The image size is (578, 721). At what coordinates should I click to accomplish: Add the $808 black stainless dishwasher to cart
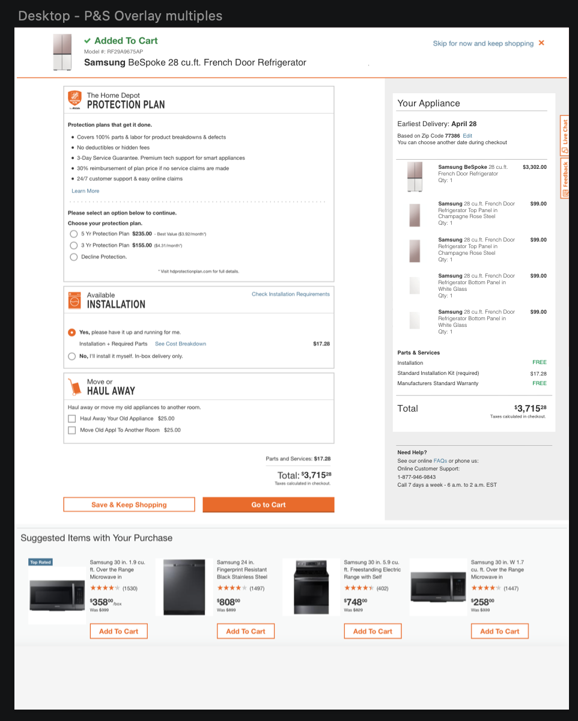coord(246,631)
